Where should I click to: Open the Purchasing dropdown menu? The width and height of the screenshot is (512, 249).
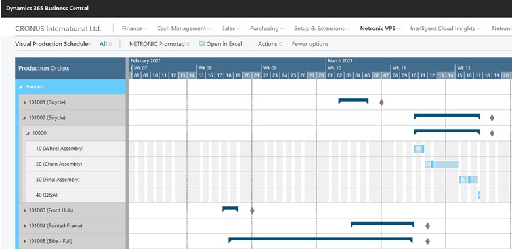[x=267, y=28]
